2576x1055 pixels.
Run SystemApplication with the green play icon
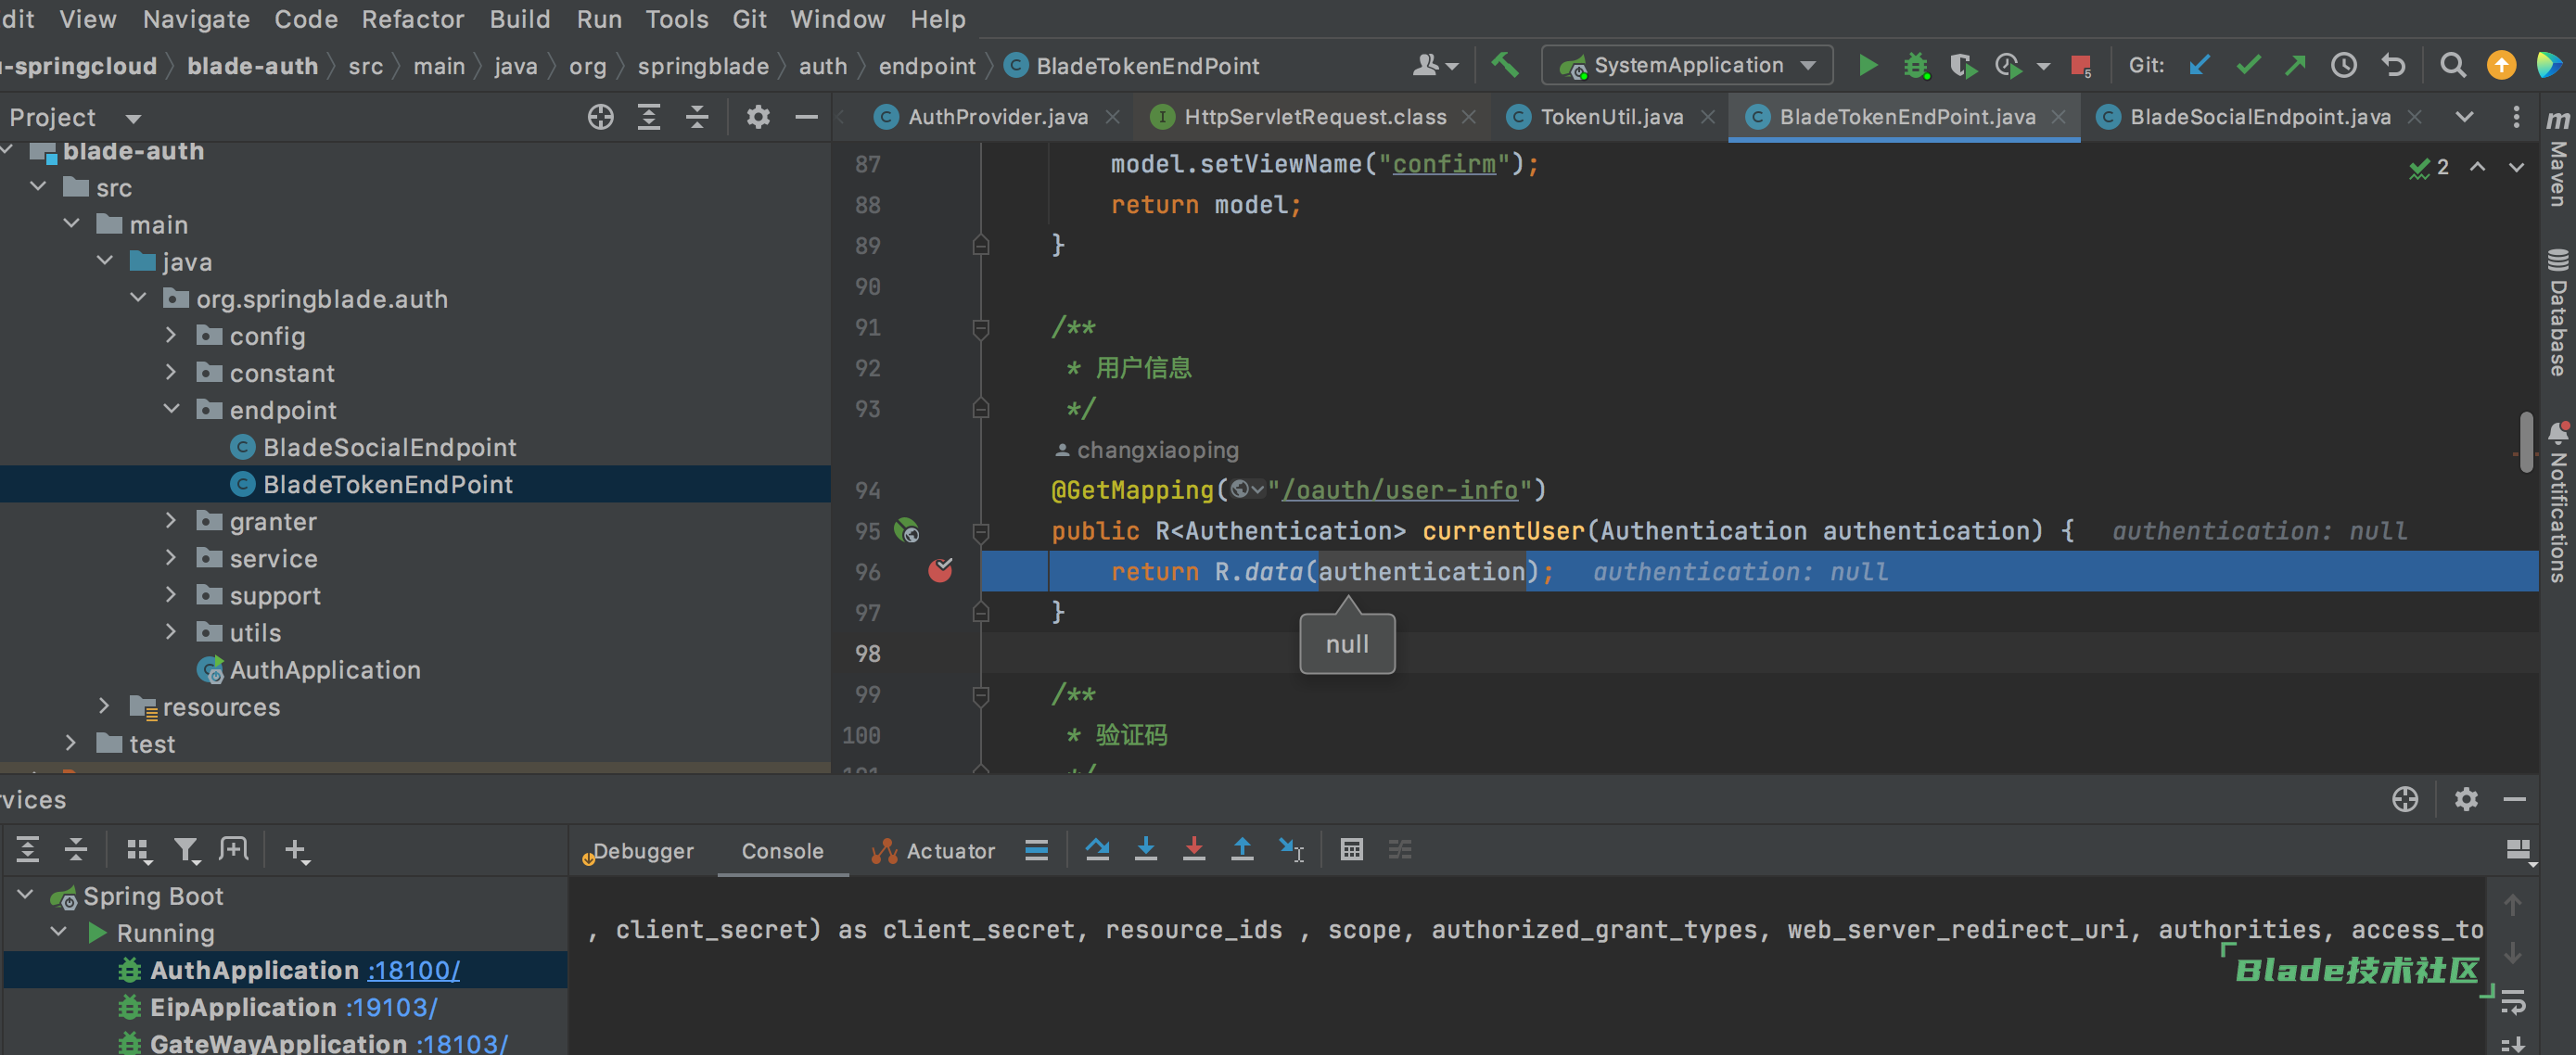point(1867,66)
